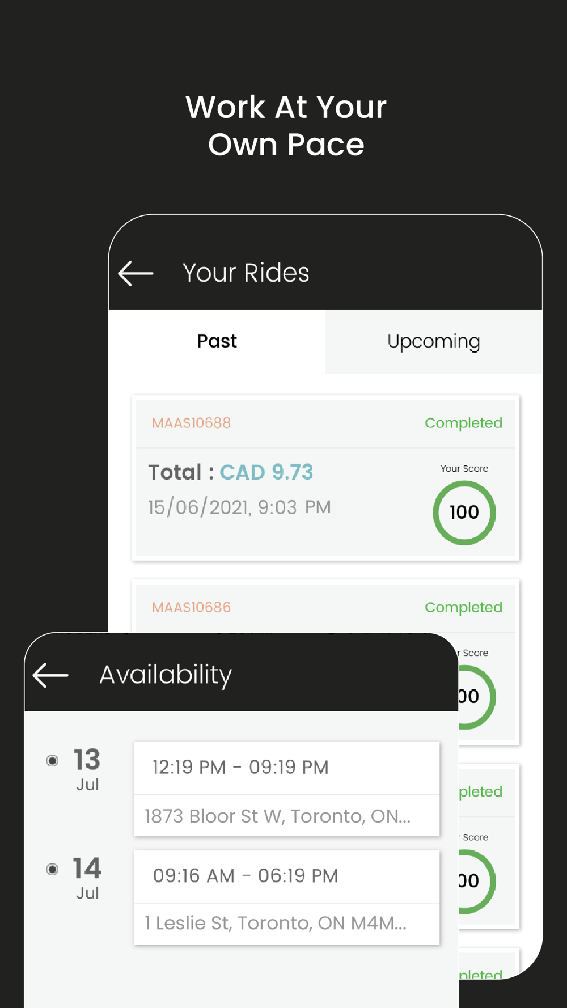Switch to the Past rides tab
The width and height of the screenshot is (567, 1008).
point(217,341)
